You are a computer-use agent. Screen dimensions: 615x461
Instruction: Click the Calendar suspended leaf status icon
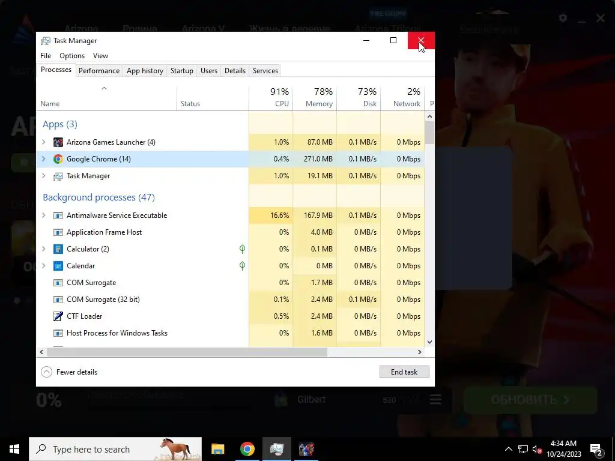pyautogui.click(x=243, y=266)
